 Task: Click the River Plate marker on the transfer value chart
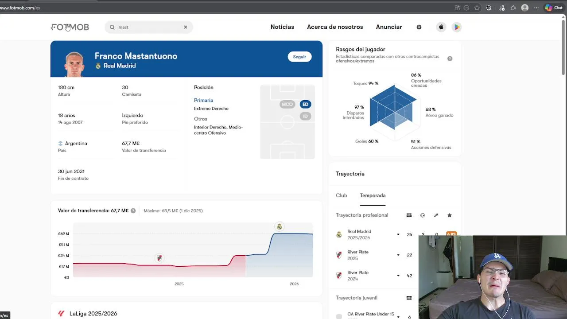click(159, 258)
